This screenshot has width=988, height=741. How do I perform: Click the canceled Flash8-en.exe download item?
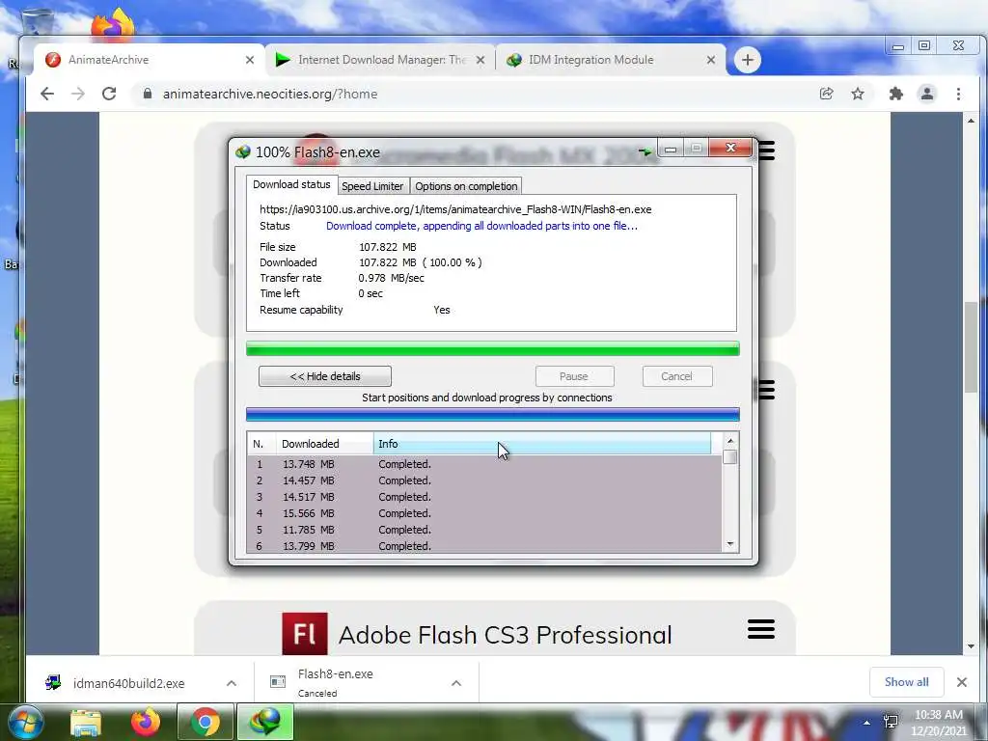[334, 682]
